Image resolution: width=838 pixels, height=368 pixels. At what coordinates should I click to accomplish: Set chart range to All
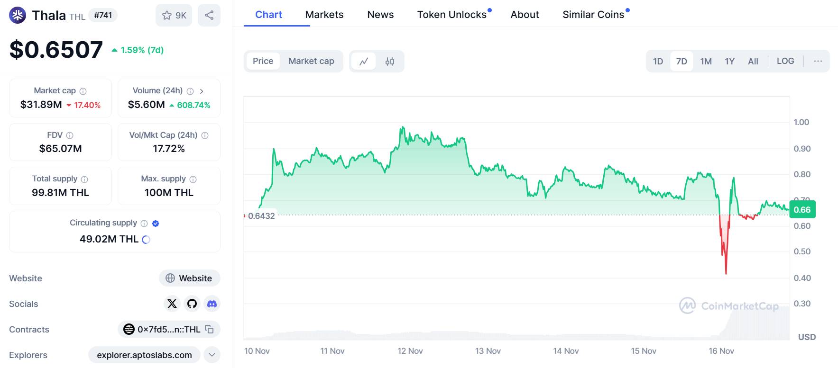coord(753,61)
